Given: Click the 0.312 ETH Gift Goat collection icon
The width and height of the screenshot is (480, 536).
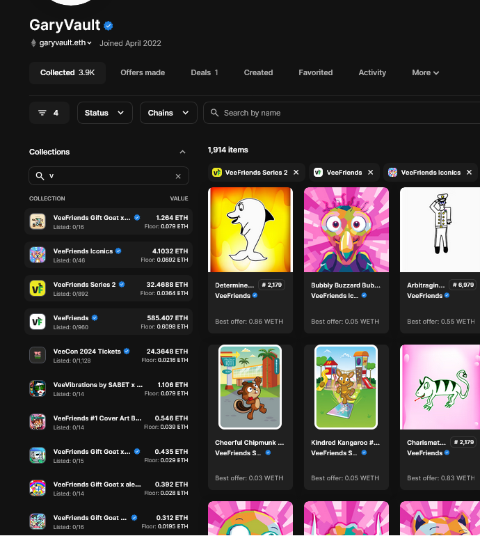Looking at the screenshot, I should pyautogui.click(x=38, y=521).
